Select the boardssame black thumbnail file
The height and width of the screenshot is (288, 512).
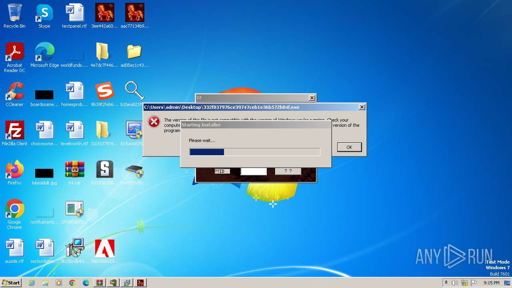click(x=44, y=94)
